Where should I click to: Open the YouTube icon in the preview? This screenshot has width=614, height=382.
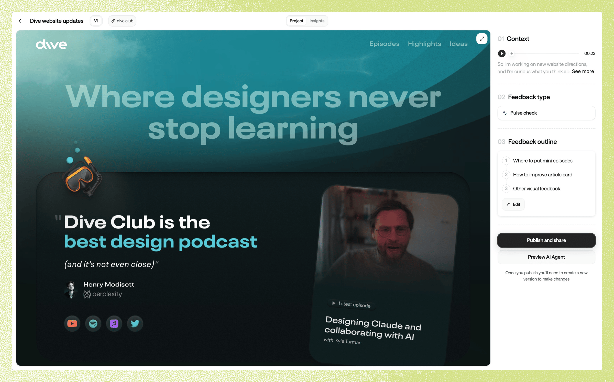point(72,323)
